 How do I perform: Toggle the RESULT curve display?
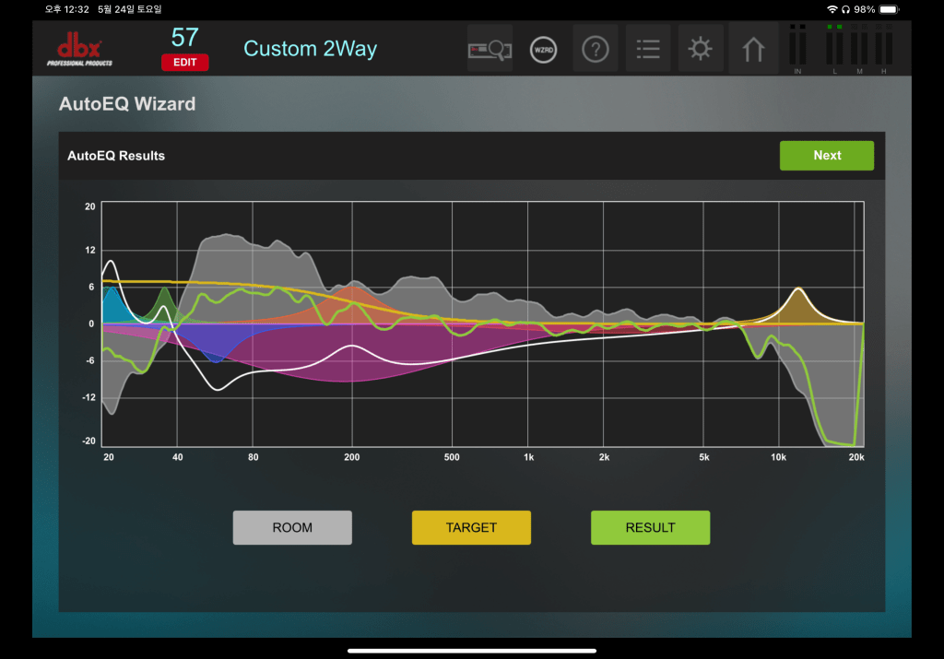650,527
